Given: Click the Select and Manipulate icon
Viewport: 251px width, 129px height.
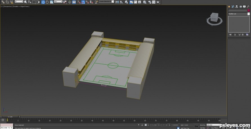Looking at the screenshot, I should [70, 2].
